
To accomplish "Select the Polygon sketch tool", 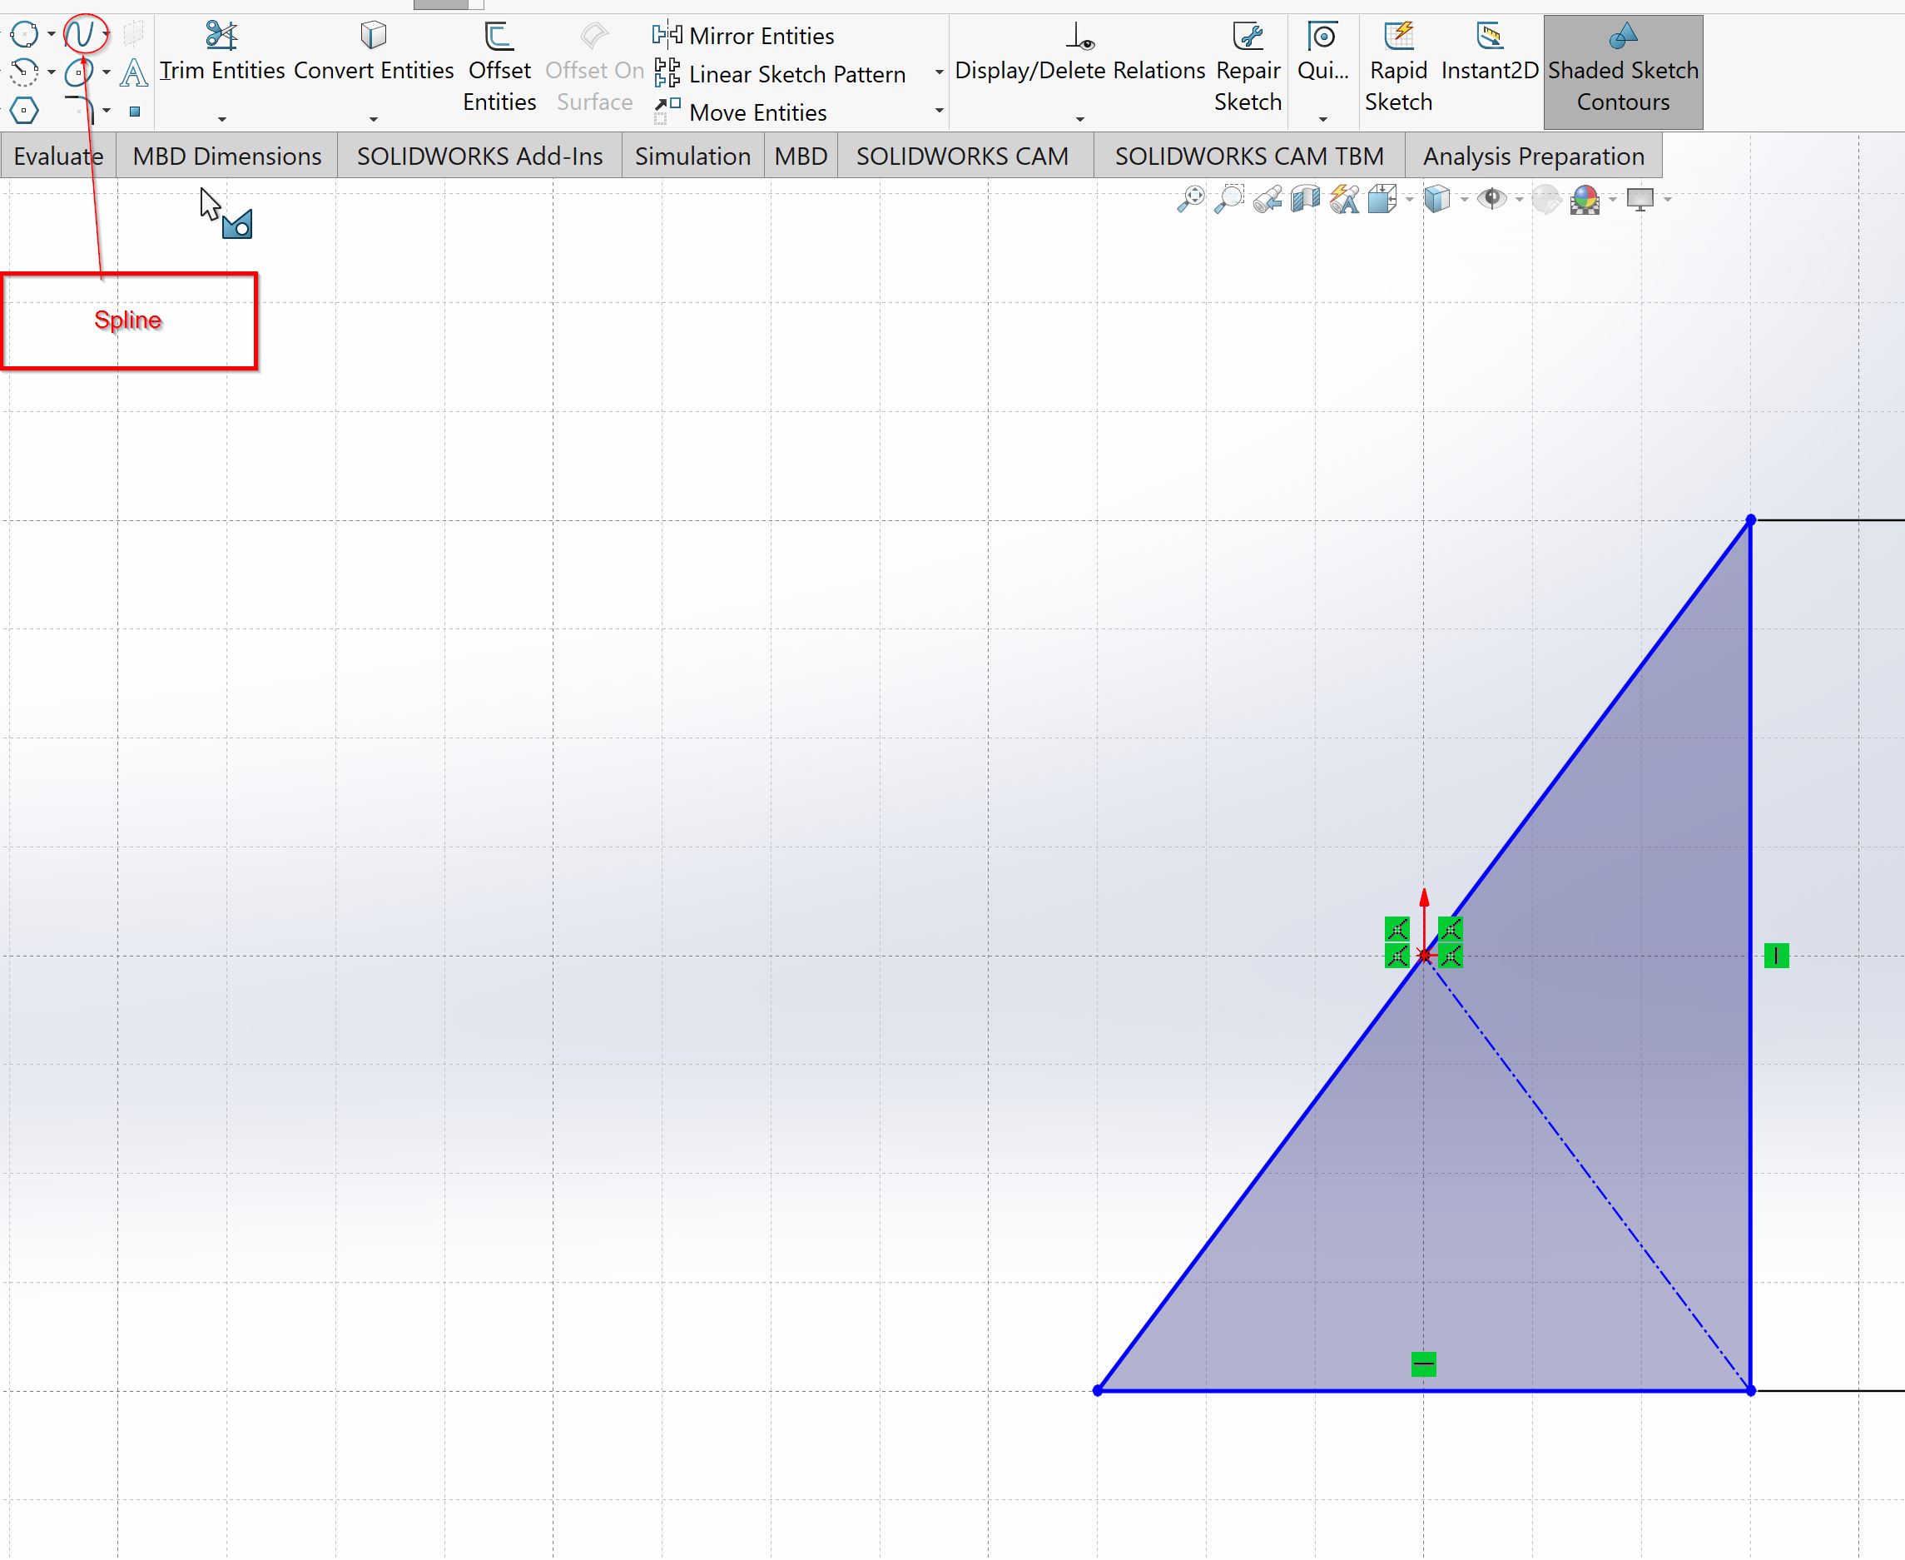I will point(24,111).
